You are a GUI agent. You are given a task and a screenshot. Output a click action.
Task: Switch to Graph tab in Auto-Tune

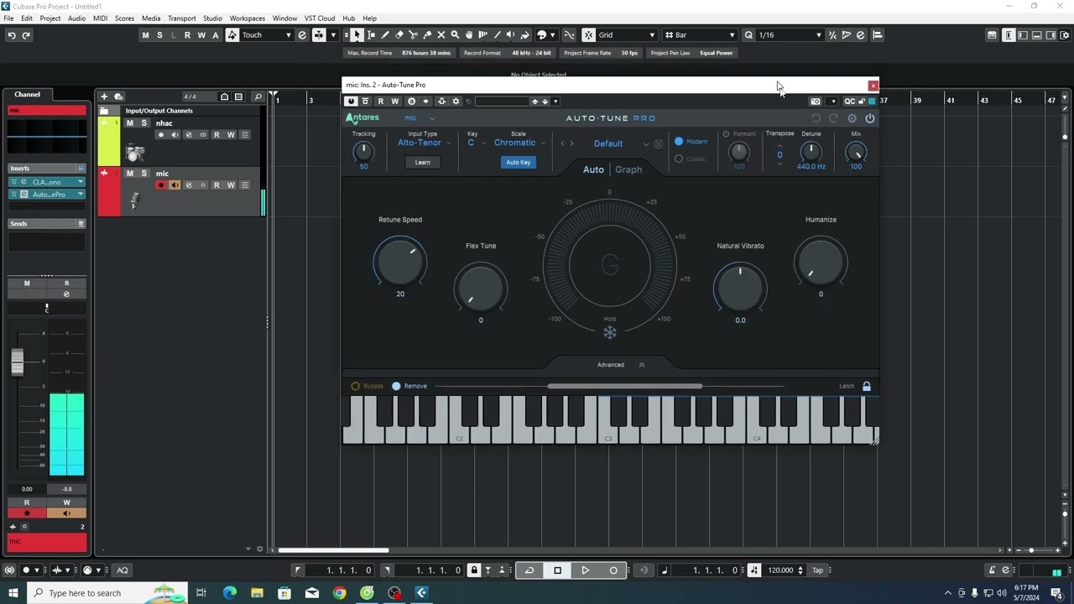(x=628, y=169)
